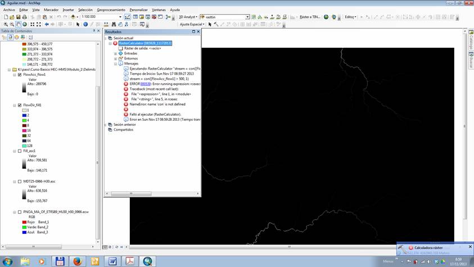Turn on MDT25-0966-H30.asc layer visibility

click(20, 182)
